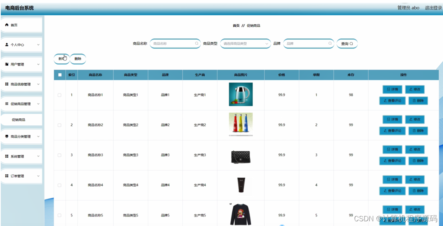443x226 pixels.
Task: Click the 商品名称 search input field
Action: coord(175,44)
